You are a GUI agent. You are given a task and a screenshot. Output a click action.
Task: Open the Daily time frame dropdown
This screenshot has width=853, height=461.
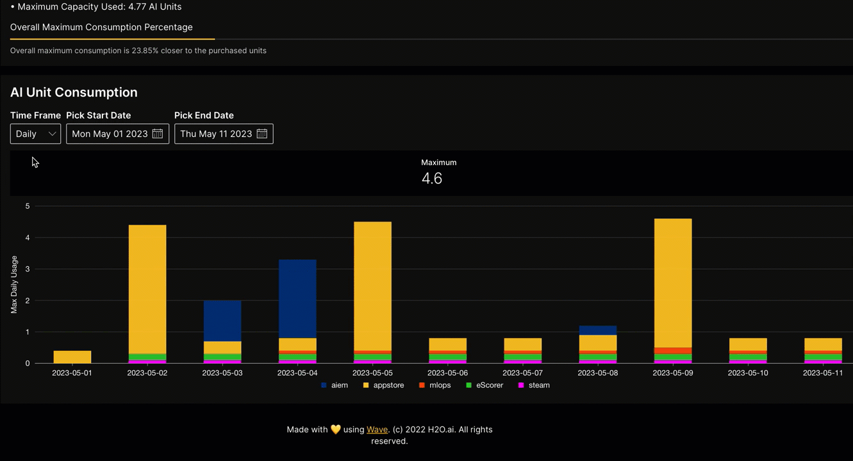35,134
